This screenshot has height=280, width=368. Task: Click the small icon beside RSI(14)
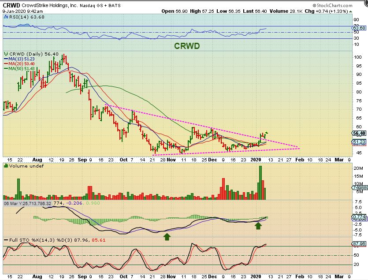click(6, 17)
